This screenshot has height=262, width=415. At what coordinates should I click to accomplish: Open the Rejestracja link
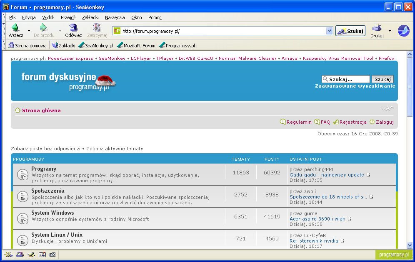coord(350,122)
